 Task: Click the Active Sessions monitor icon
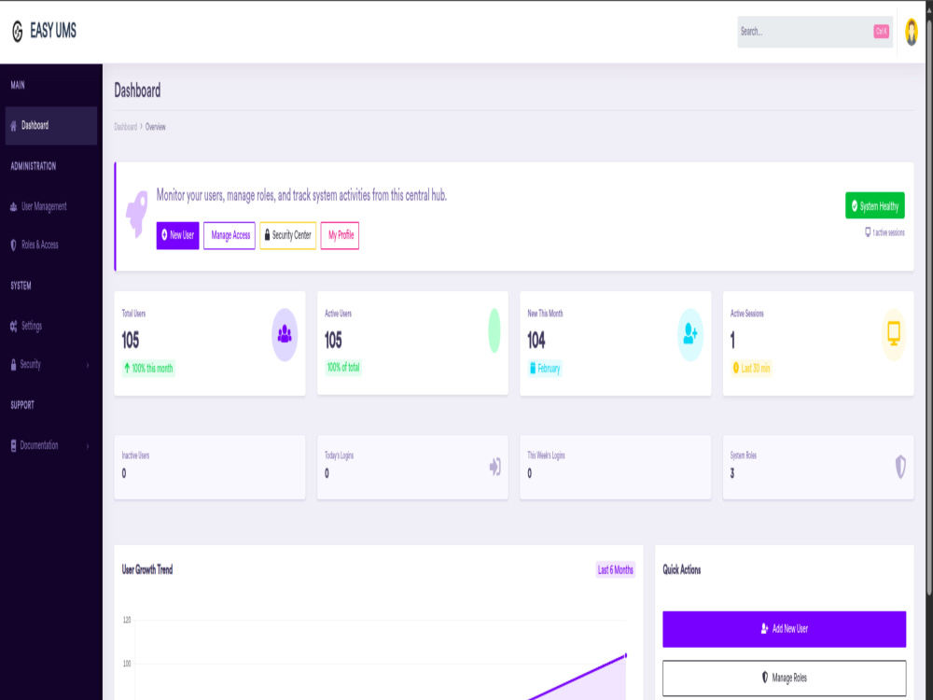[x=893, y=334]
